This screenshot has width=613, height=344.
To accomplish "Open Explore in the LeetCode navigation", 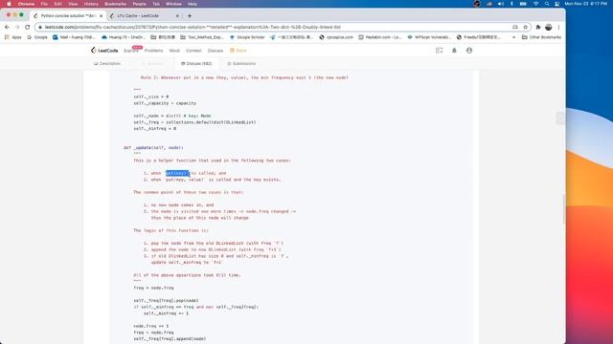I will (x=131, y=51).
